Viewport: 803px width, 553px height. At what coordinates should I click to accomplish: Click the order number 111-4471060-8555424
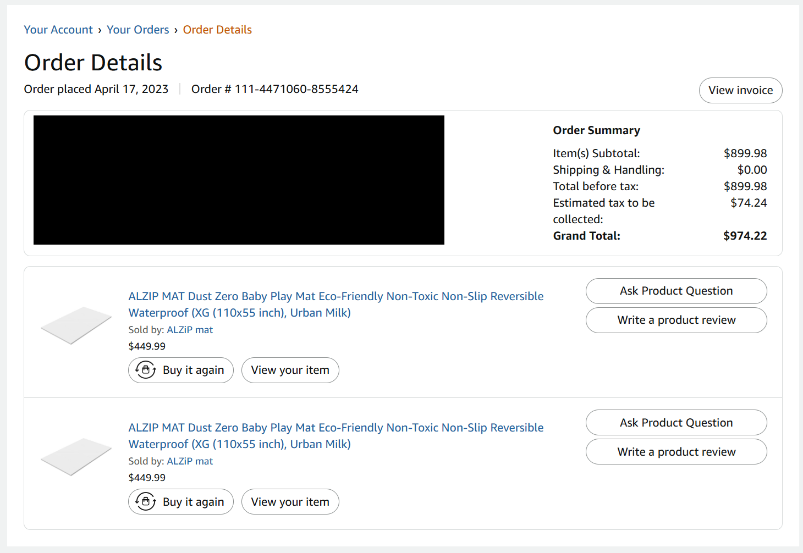pyautogui.click(x=296, y=89)
